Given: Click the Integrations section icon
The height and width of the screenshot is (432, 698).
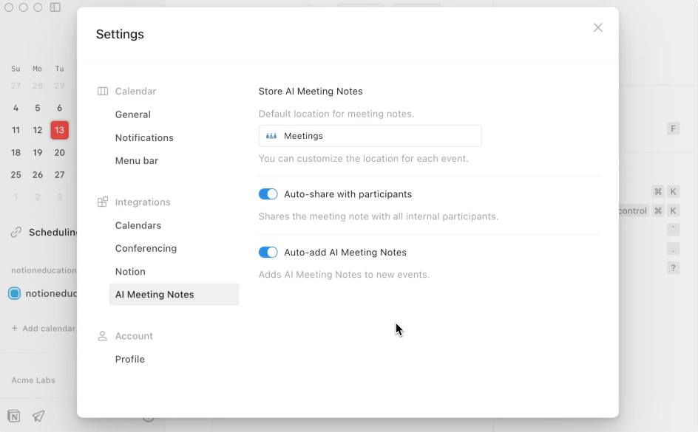Looking at the screenshot, I should (x=102, y=202).
